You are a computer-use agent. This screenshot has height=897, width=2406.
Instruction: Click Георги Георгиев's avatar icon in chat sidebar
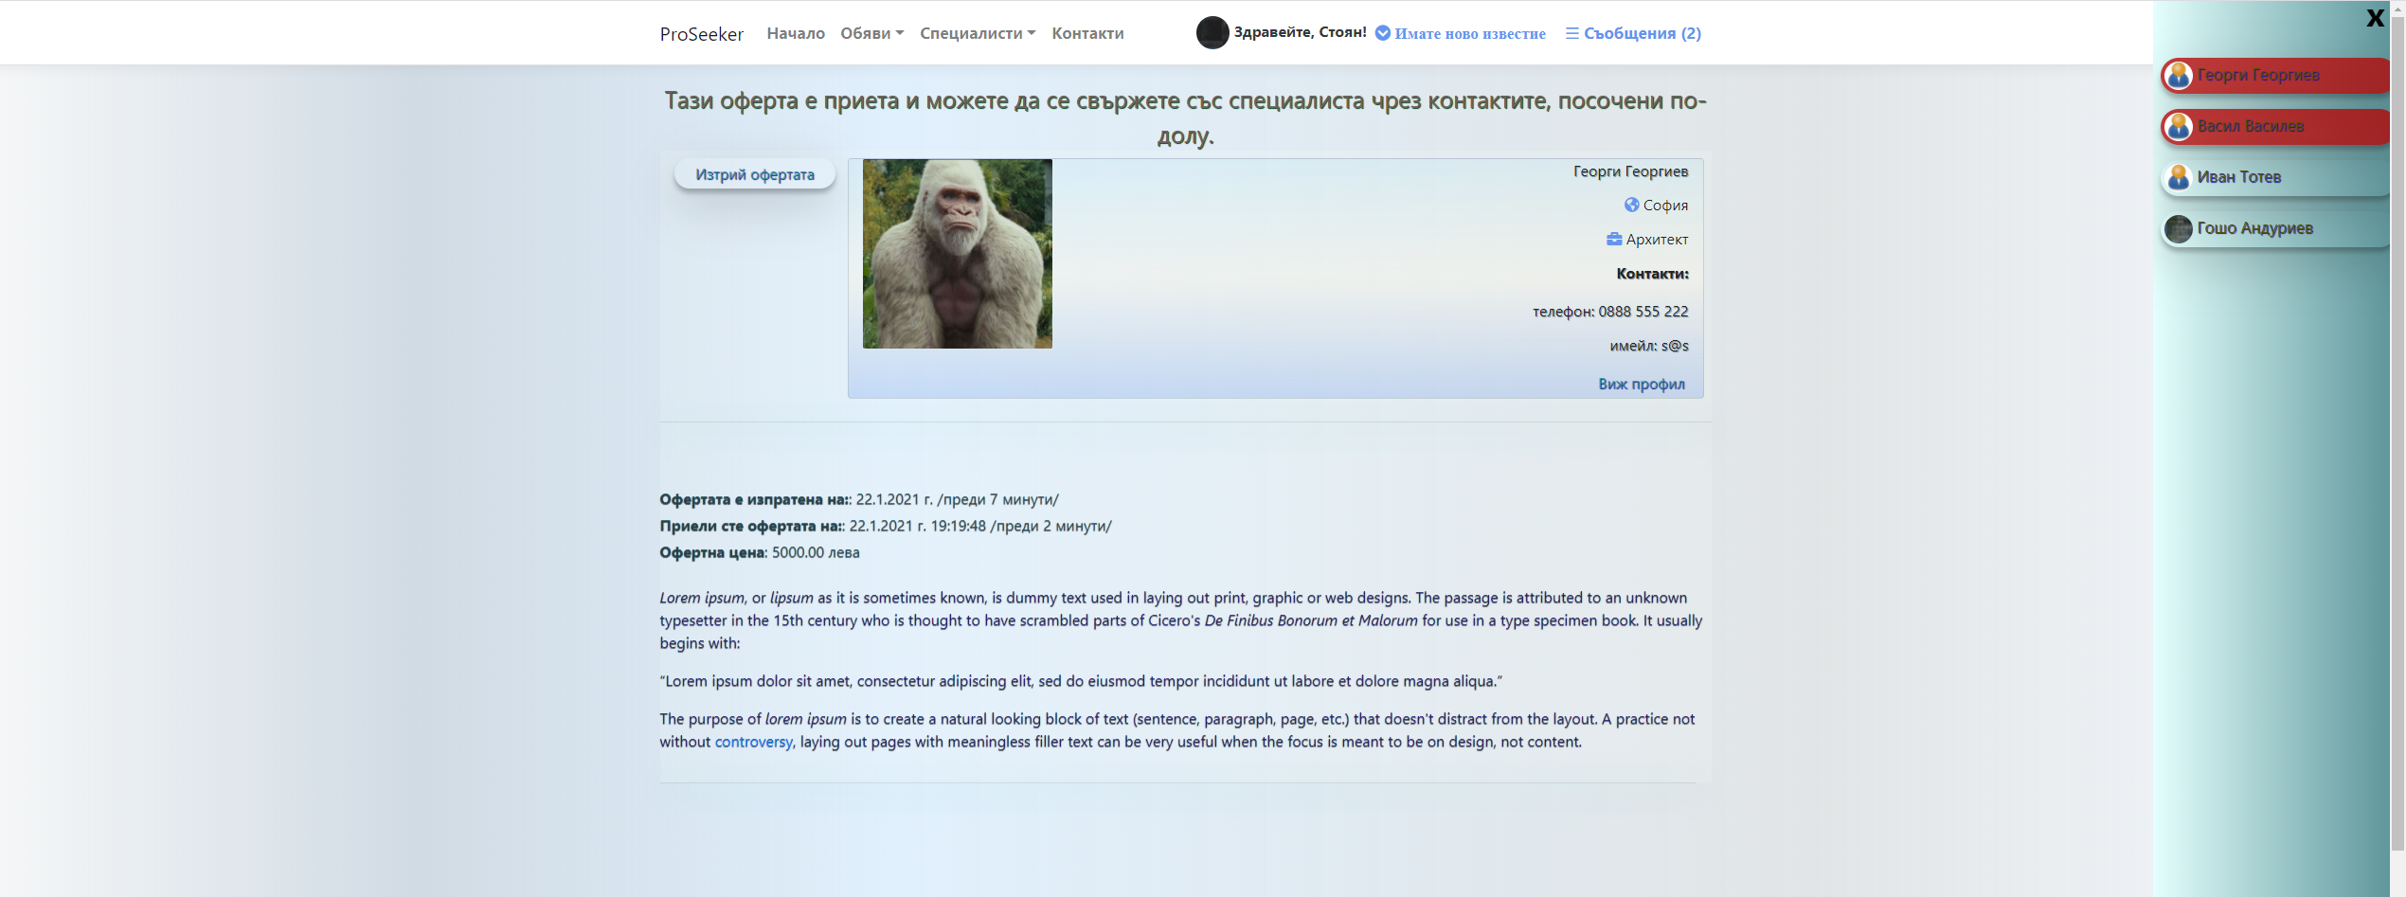tap(2179, 75)
